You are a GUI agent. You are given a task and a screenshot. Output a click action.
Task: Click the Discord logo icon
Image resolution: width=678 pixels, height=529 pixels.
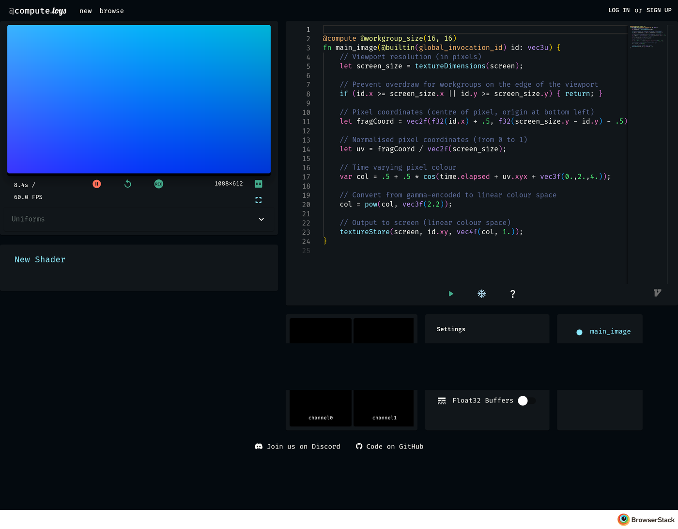259,447
